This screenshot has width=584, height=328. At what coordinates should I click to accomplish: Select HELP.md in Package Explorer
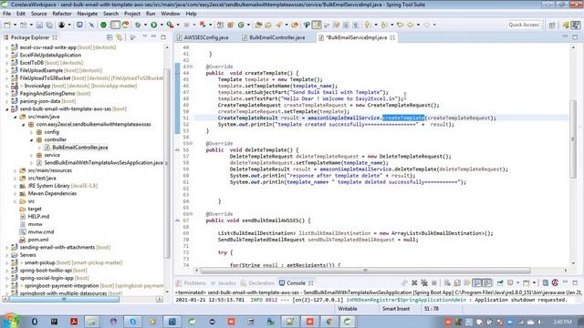(x=38, y=217)
